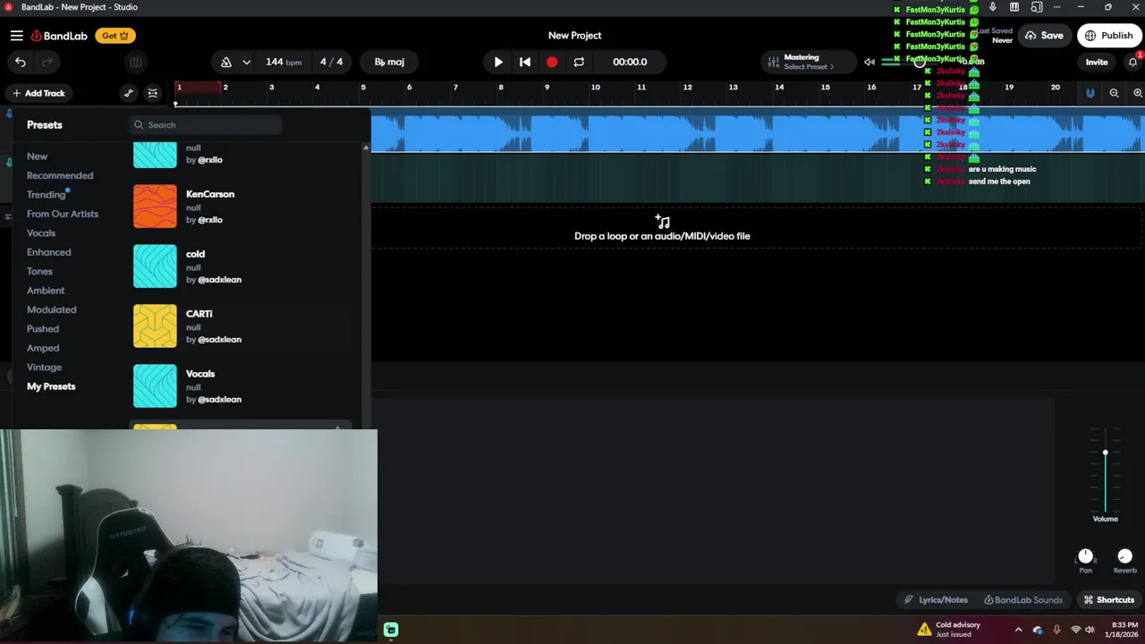Show keyboard Shortcuts

(1109, 600)
